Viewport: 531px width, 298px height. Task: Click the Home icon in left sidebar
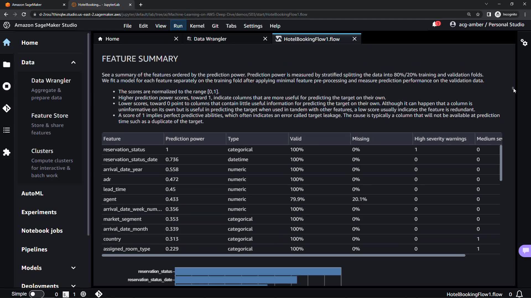tap(7, 42)
